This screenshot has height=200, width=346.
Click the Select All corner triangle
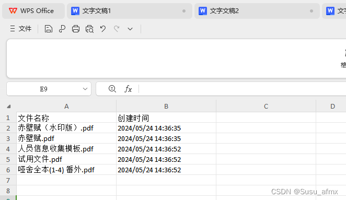point(8,107)
